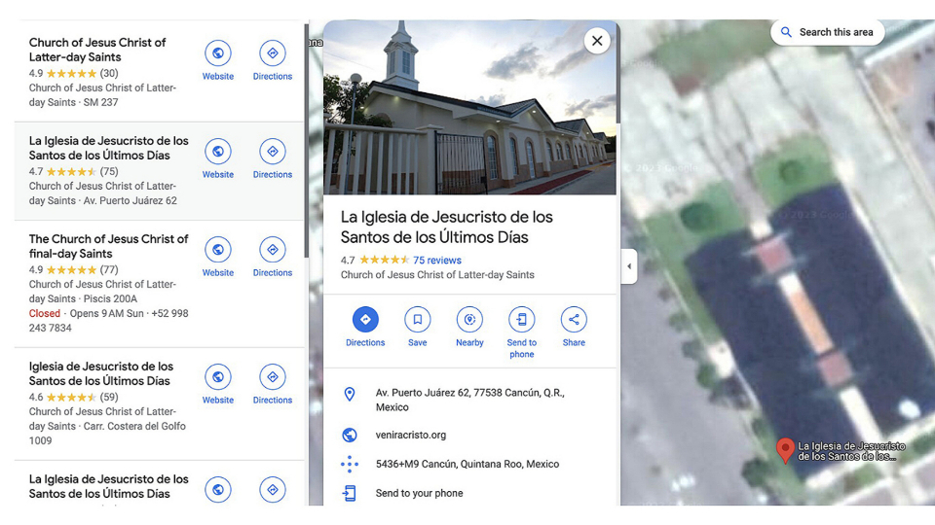The image size is (935, 525).
Task: Close the place detail card
Action: pyautogui.click(x=597, y=41)
